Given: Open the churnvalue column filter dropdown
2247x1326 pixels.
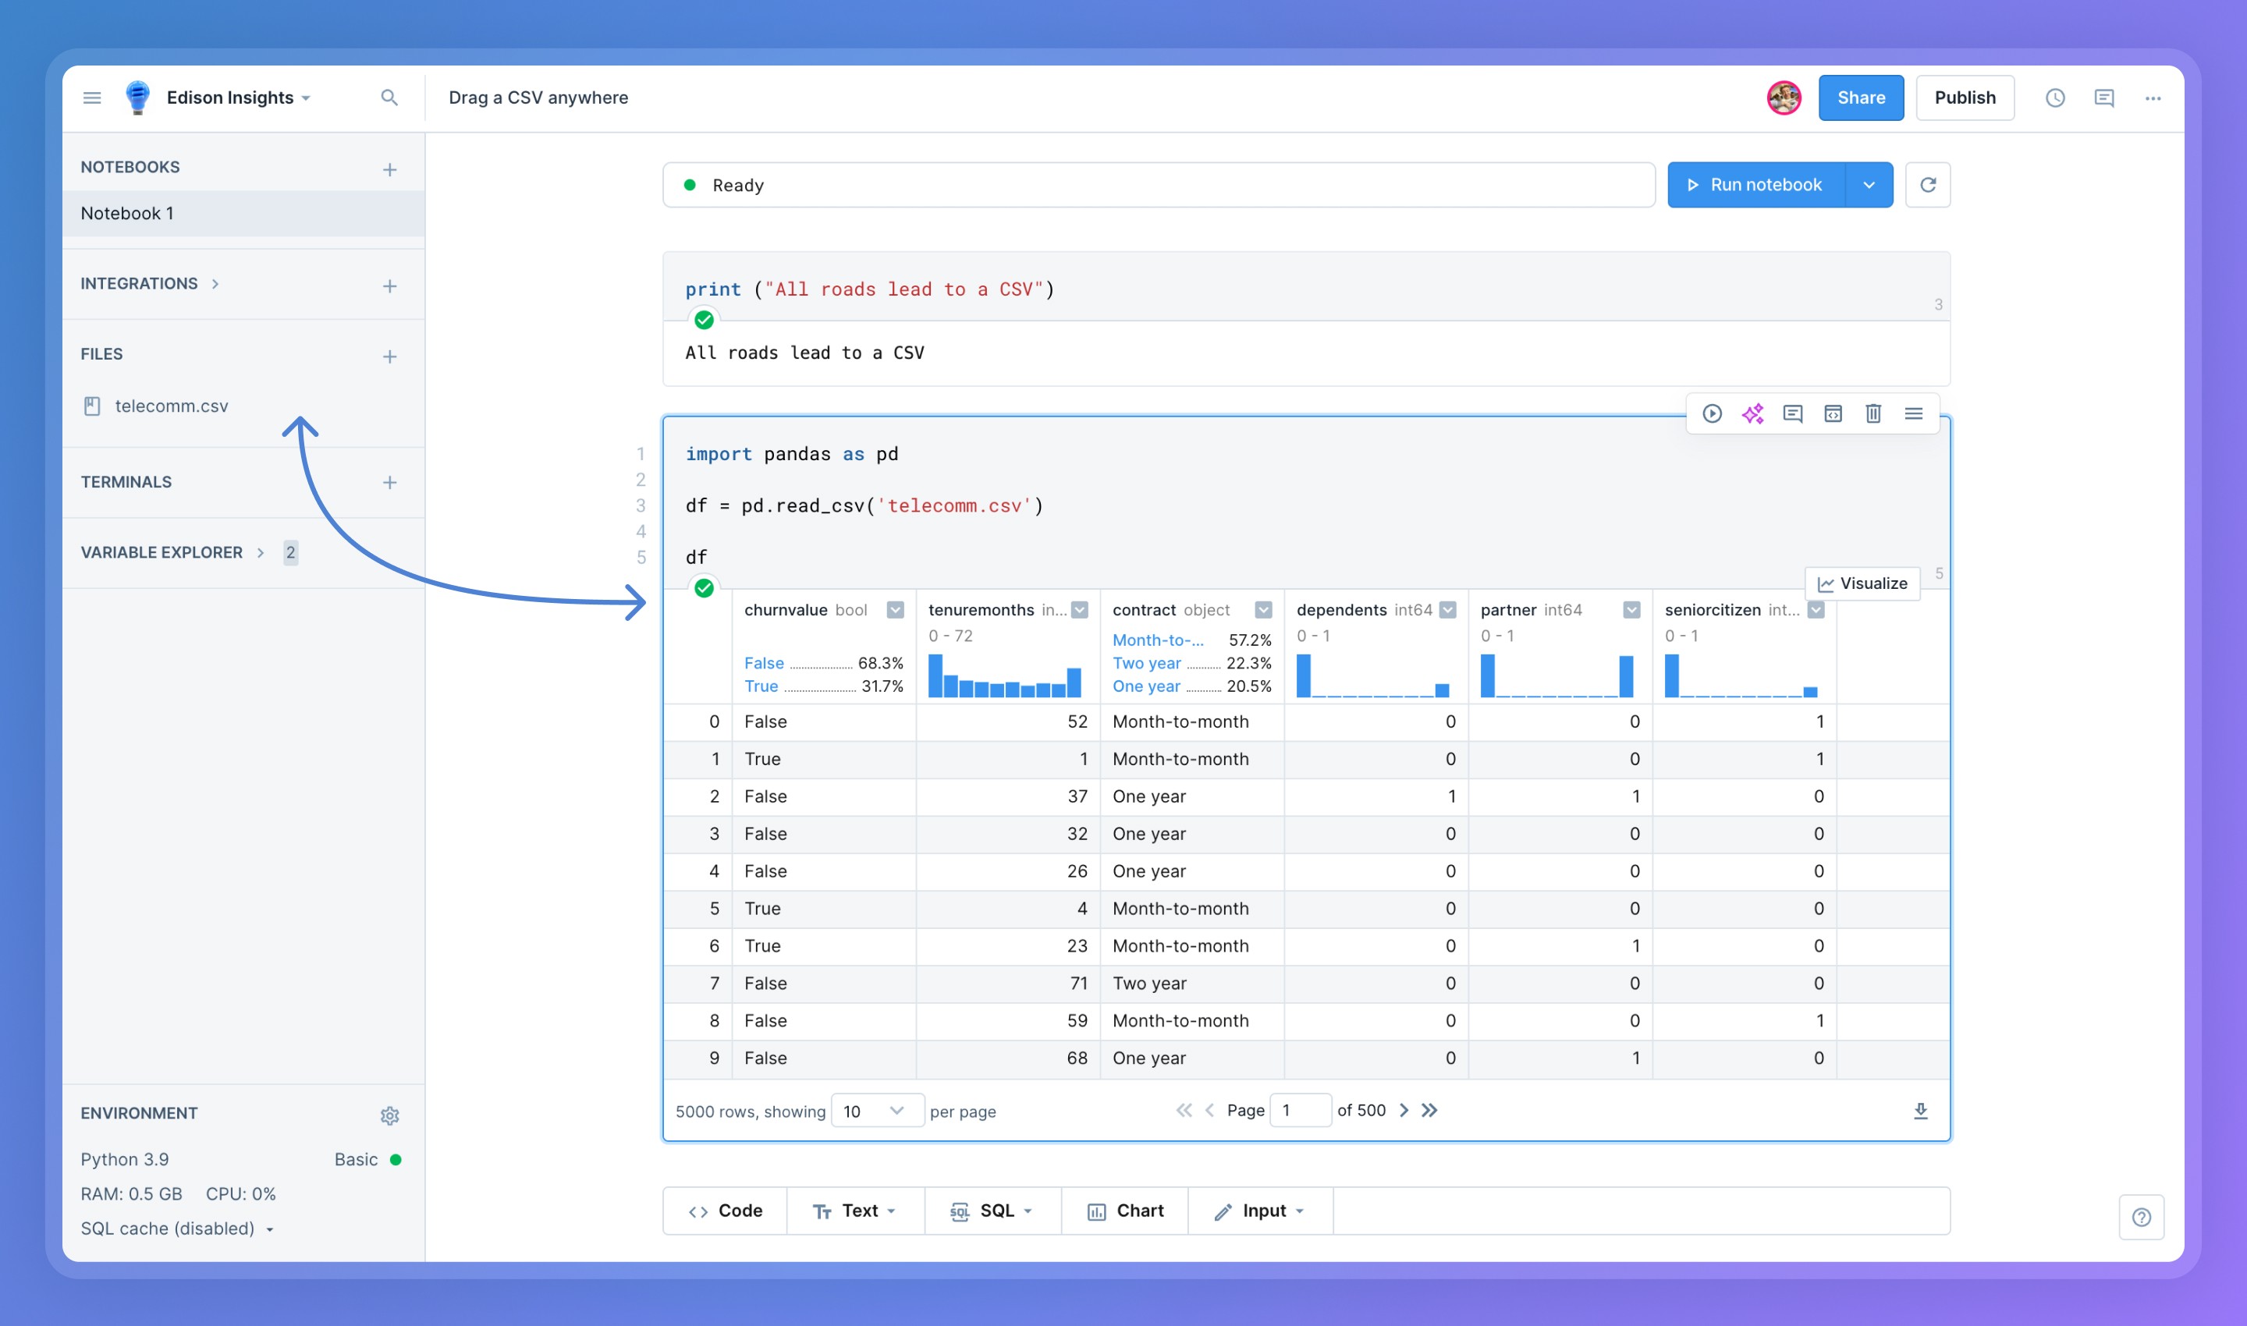Looking at the screenshot, I should coord(895,610).
